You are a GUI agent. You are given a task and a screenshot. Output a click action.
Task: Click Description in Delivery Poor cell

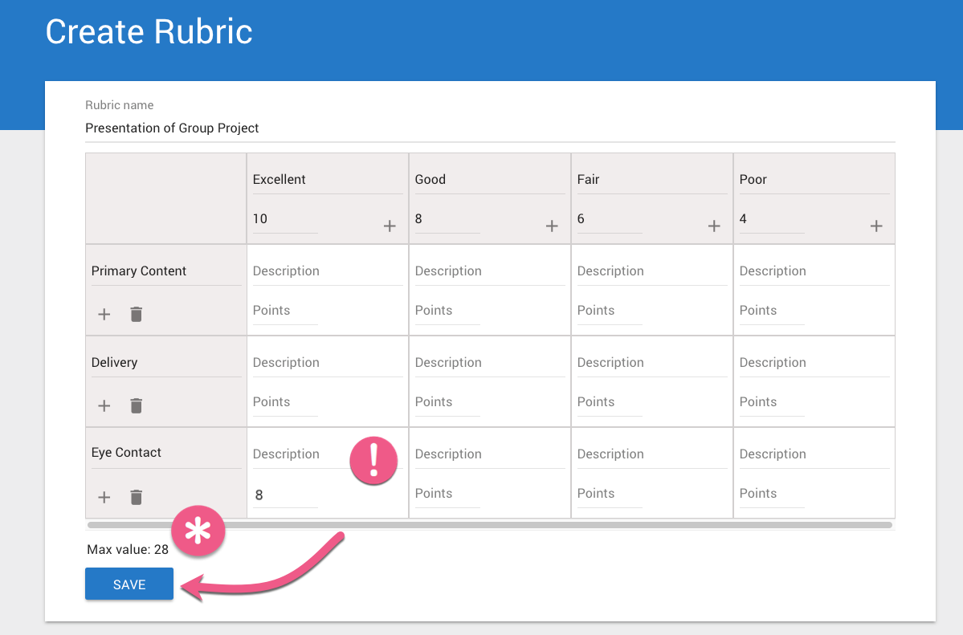[814, 363]
